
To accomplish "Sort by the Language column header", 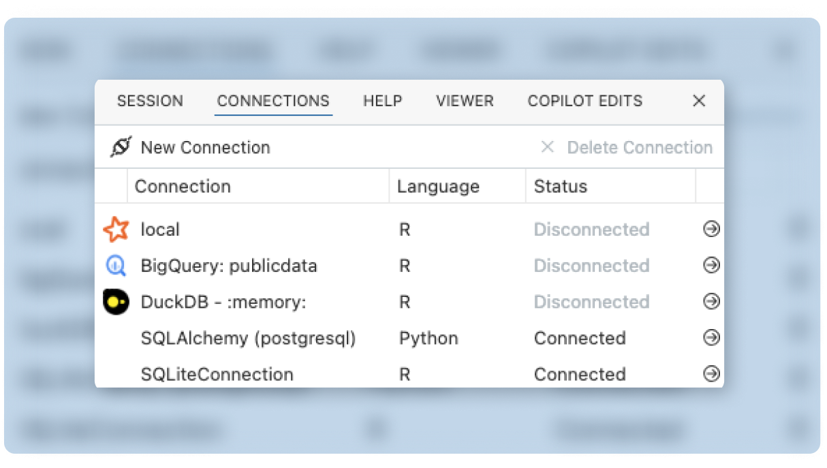I will tap(439, 187).
